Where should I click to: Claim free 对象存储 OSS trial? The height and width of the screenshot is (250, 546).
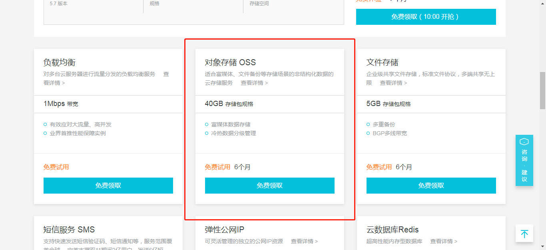tap(270, 186)
